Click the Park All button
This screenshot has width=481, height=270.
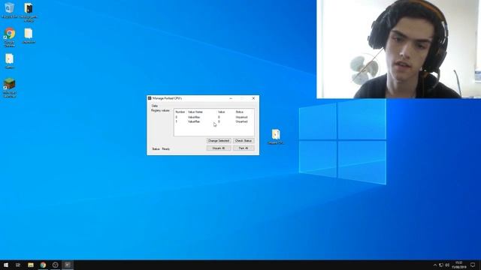click(x=244, y=148)
